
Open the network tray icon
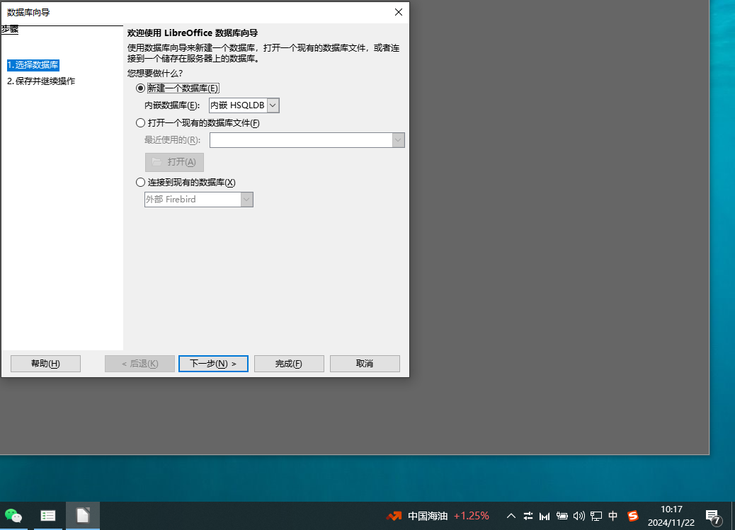point(596,516)
